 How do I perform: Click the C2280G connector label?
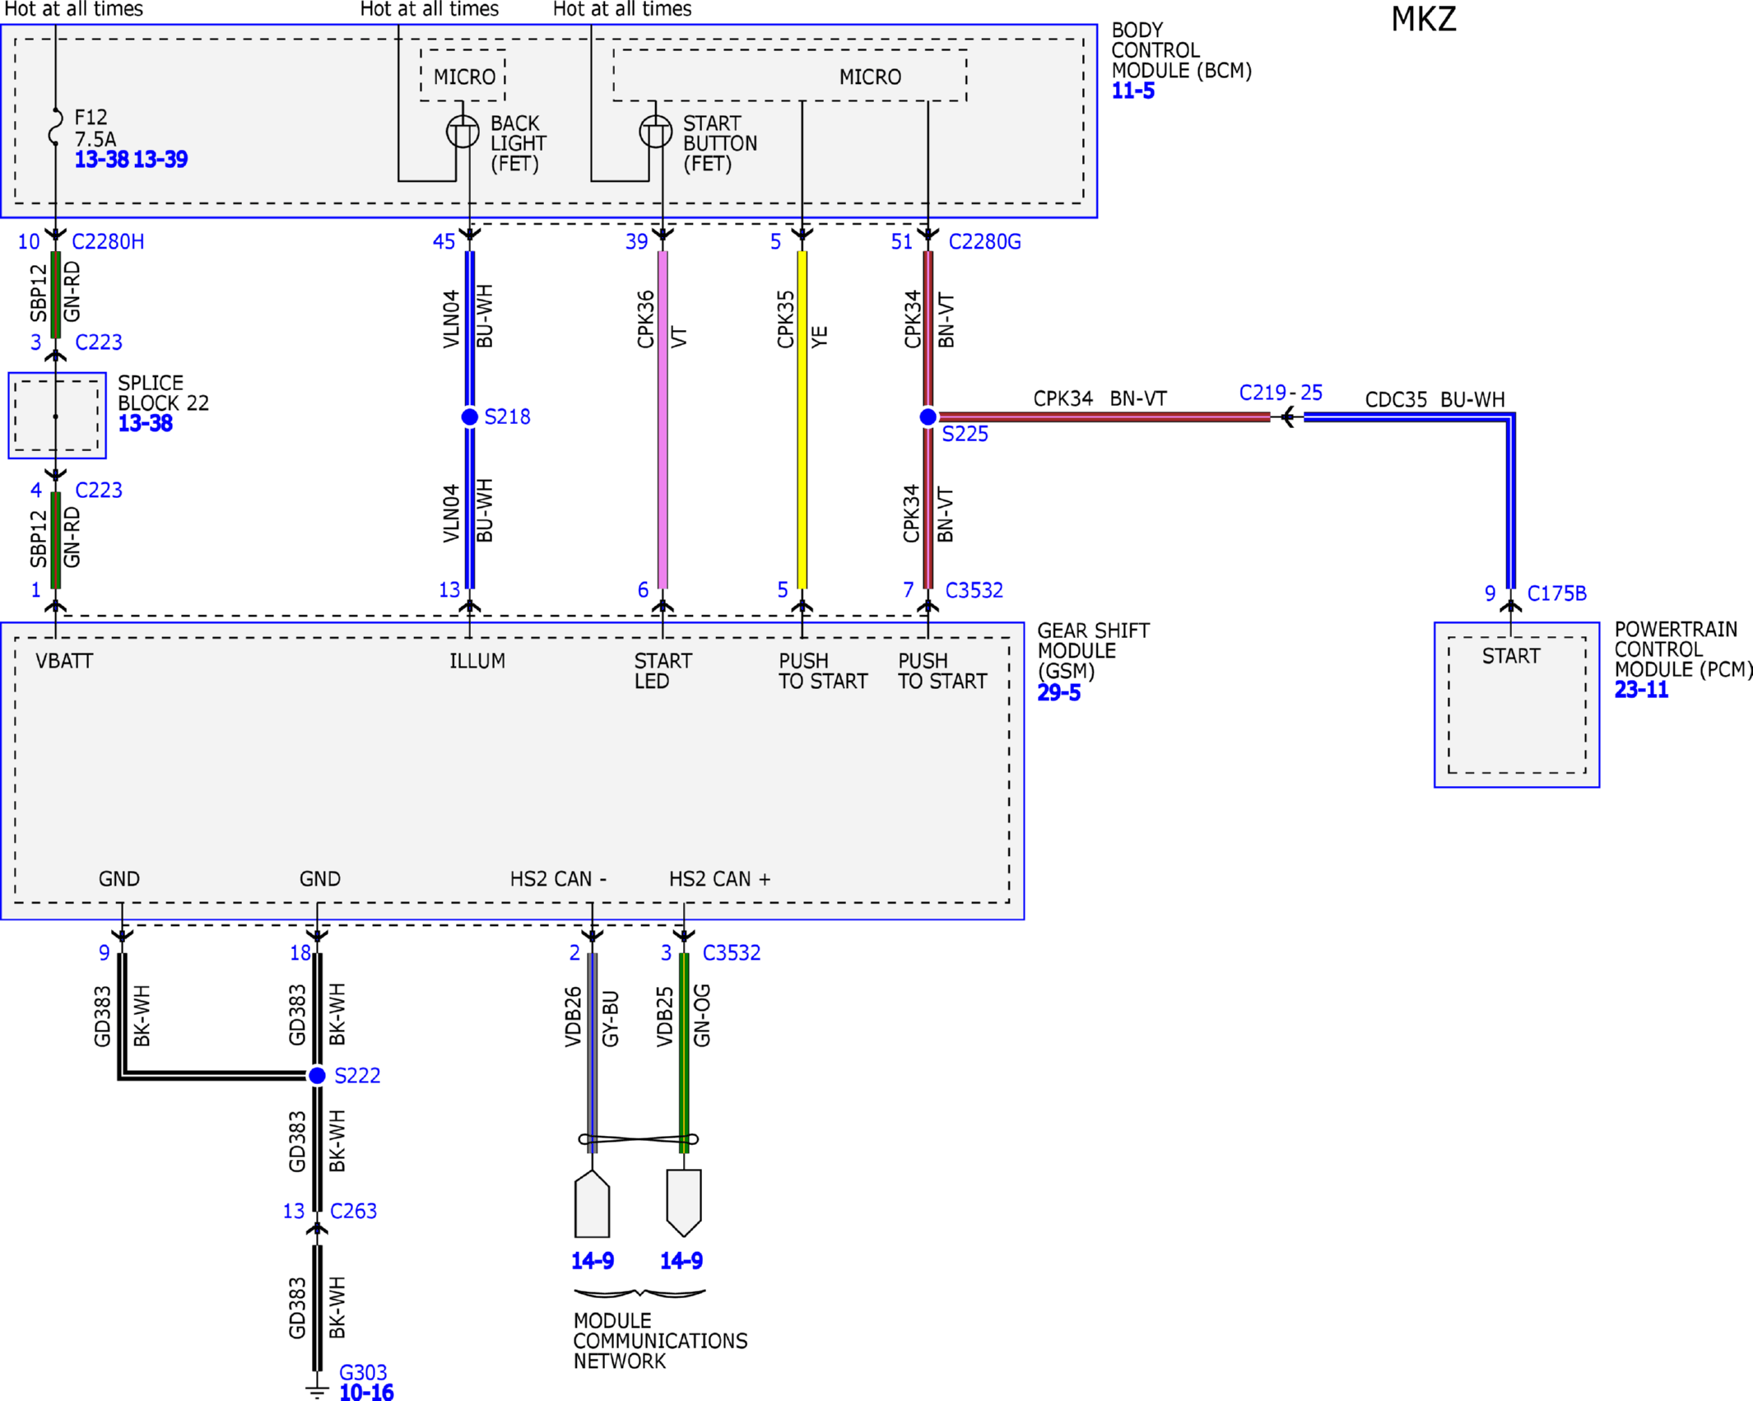coord(984,241)
